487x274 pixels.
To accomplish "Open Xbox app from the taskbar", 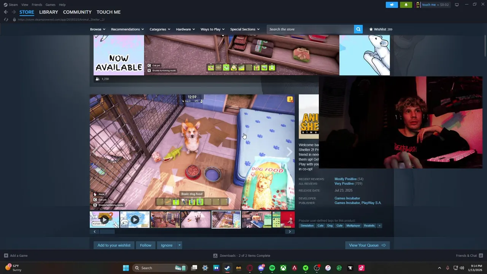I will 283,268.
